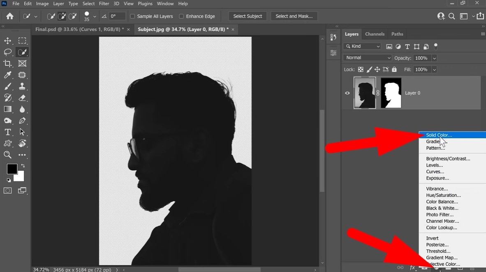Open the brush picker dropdown arrow

[95, 16]
